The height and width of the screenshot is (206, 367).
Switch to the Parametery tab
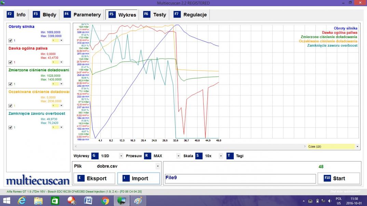coord(83,15)
